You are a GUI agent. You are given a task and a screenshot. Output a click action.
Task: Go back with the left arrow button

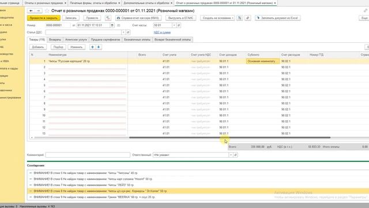pos(31,11)
